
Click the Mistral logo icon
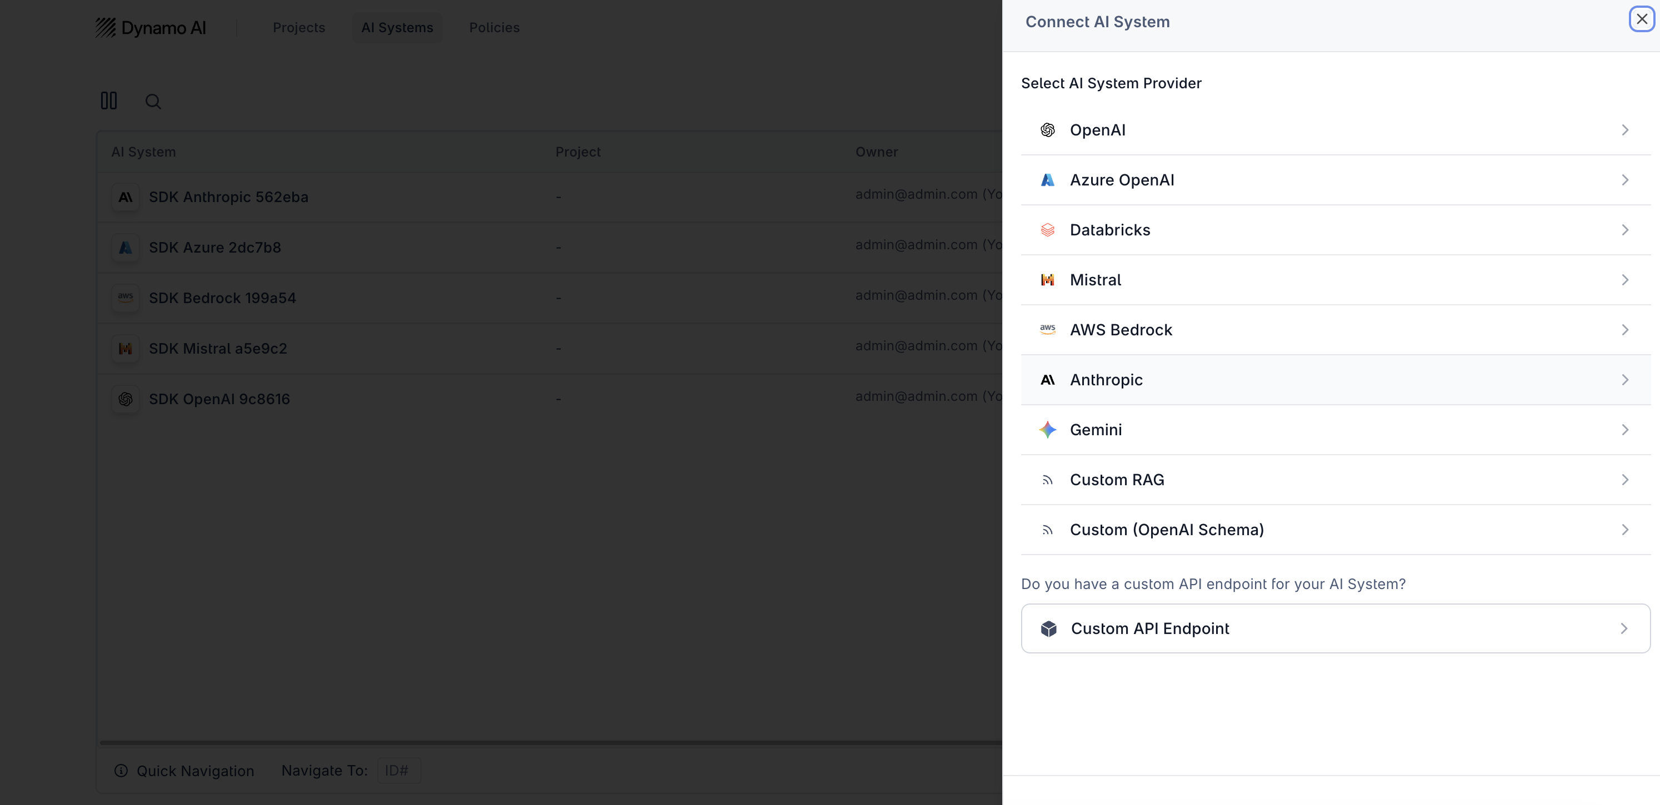tap(1047, 279)
